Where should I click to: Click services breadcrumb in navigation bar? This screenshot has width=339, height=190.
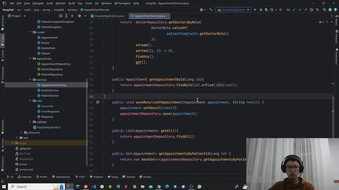pyautogui.click(x=72, y=9)
